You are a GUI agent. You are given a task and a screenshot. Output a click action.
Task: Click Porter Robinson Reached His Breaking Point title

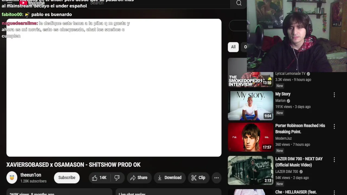pos(300,129)
